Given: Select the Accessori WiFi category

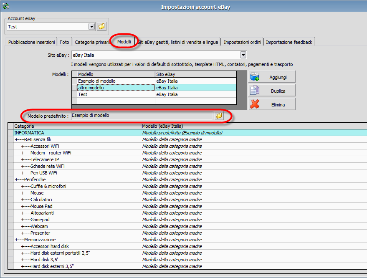Looking at the screenshot, I should click(77, 146).
